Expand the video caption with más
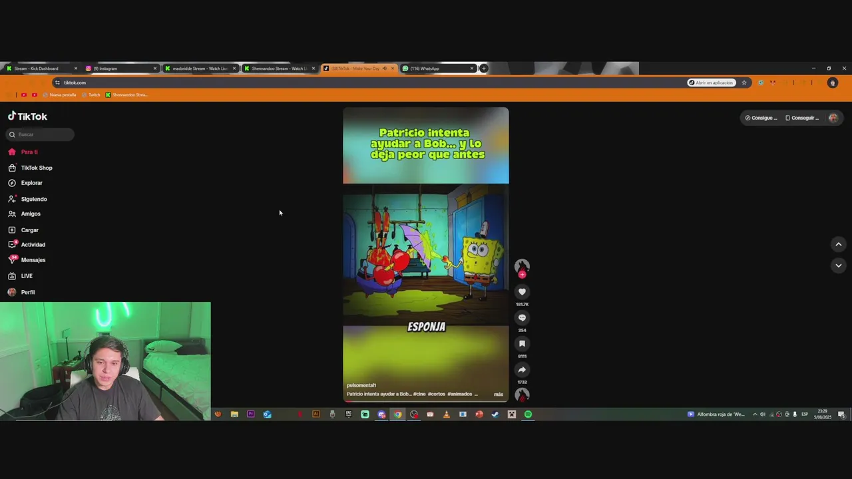The height and width of the screenshot is (479, 852). 499,394
